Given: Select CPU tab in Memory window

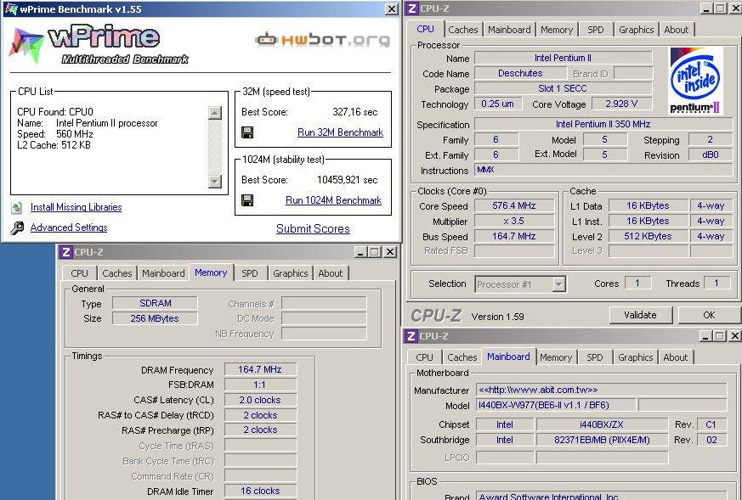Looking at the screenshot, I should [x=80, y=273].
